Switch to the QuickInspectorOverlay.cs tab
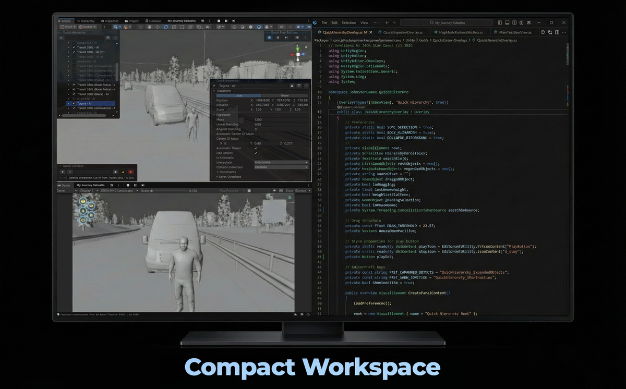 click(x=403, y=32)
